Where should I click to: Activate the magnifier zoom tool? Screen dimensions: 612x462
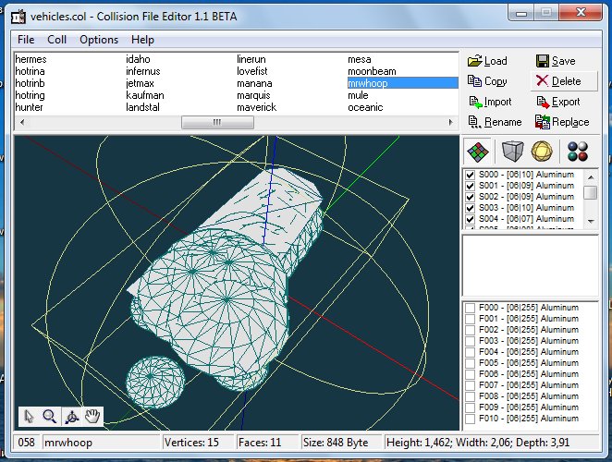50,417
